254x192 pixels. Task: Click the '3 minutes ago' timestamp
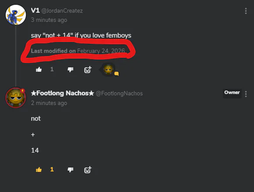pyautogui.click(x=49, y=20)
